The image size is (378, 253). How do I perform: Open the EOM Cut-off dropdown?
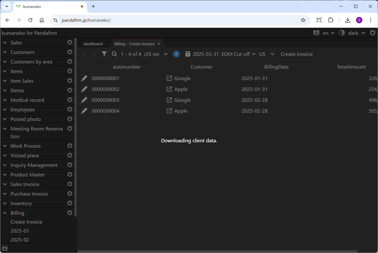click(x=238, y=54)
